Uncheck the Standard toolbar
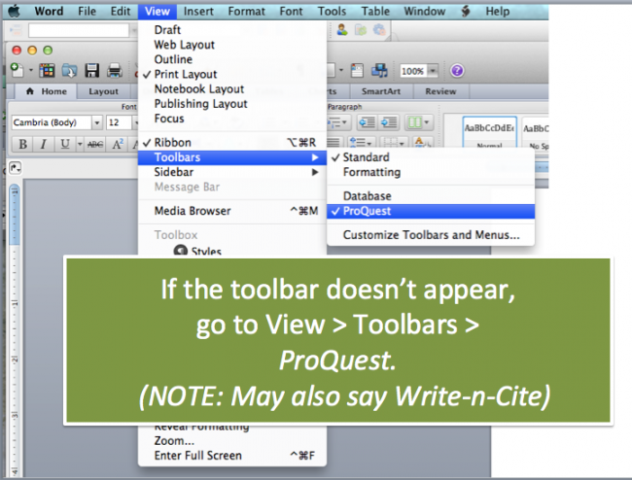632x480 pixels. click(x=431, y=157)
